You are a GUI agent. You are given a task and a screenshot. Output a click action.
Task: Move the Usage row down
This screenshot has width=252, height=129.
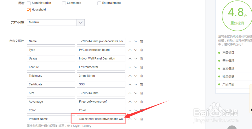pos(136,59)
